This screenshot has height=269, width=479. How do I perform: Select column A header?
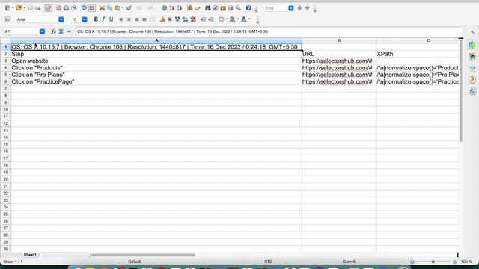tap(156, 40)
